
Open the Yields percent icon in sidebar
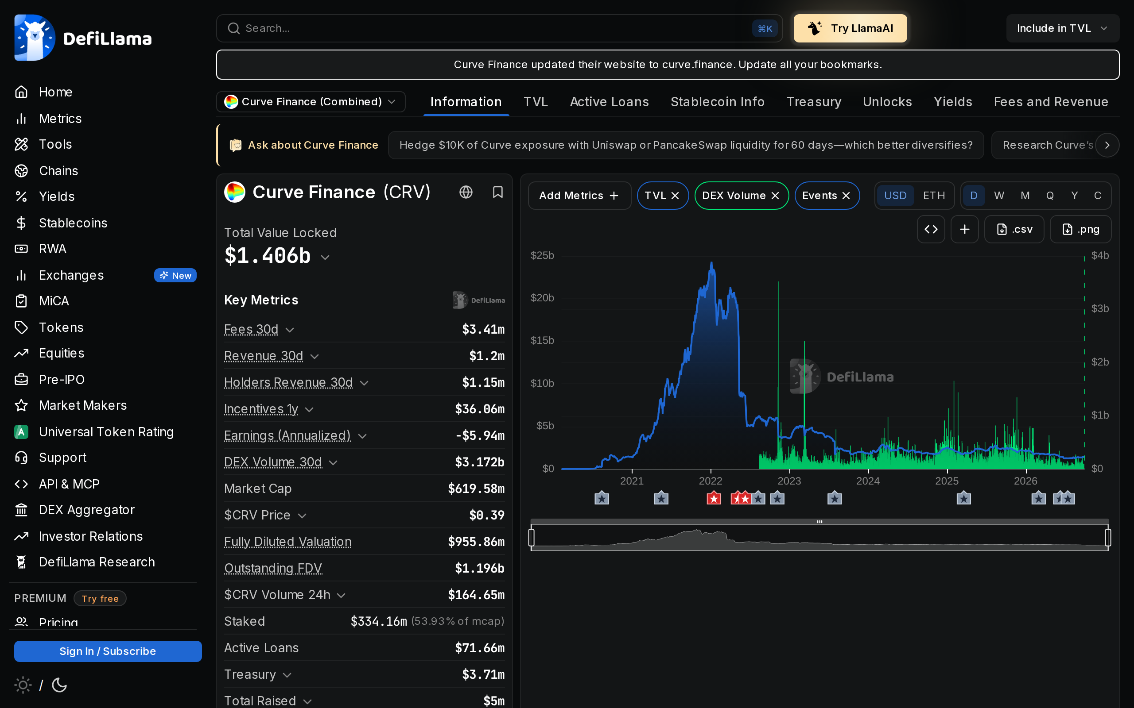click(21, 196)
